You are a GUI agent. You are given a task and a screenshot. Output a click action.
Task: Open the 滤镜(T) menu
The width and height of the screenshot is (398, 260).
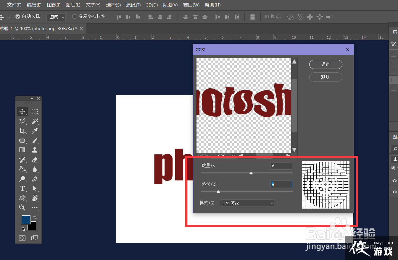pyautogui.click(x=133, y=5)
